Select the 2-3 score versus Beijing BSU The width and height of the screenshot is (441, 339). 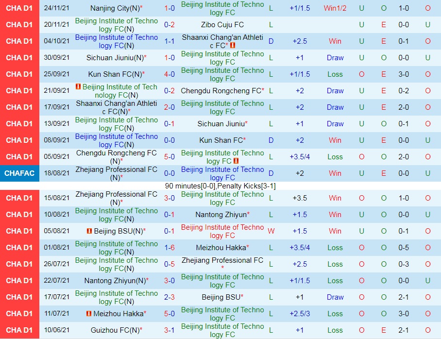(170, 297)
